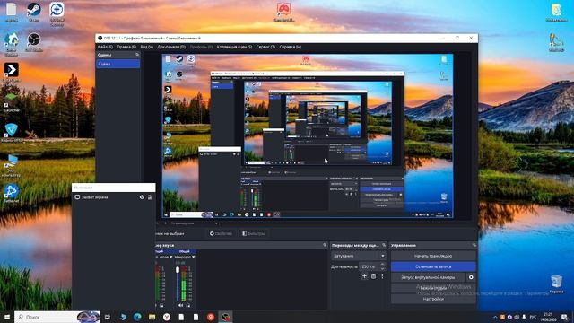This screenshot has height=323, width=574.
Task: Open File Explorer from the taskbar
Action: (152, 317)
